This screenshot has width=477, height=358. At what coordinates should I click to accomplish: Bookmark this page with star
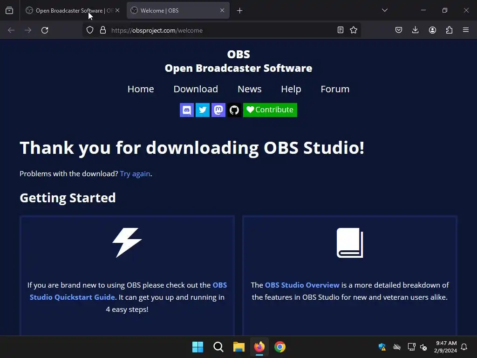tap(354, 30)
